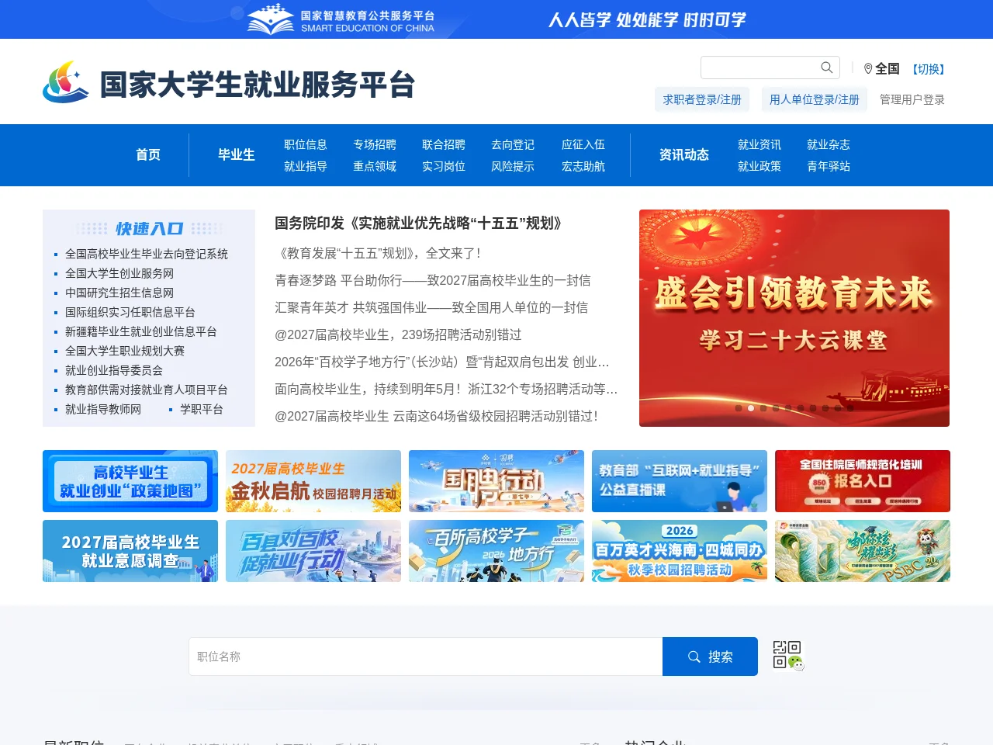
Task: Open 百所高校学子地方行 banner
Action: [496, 551]
